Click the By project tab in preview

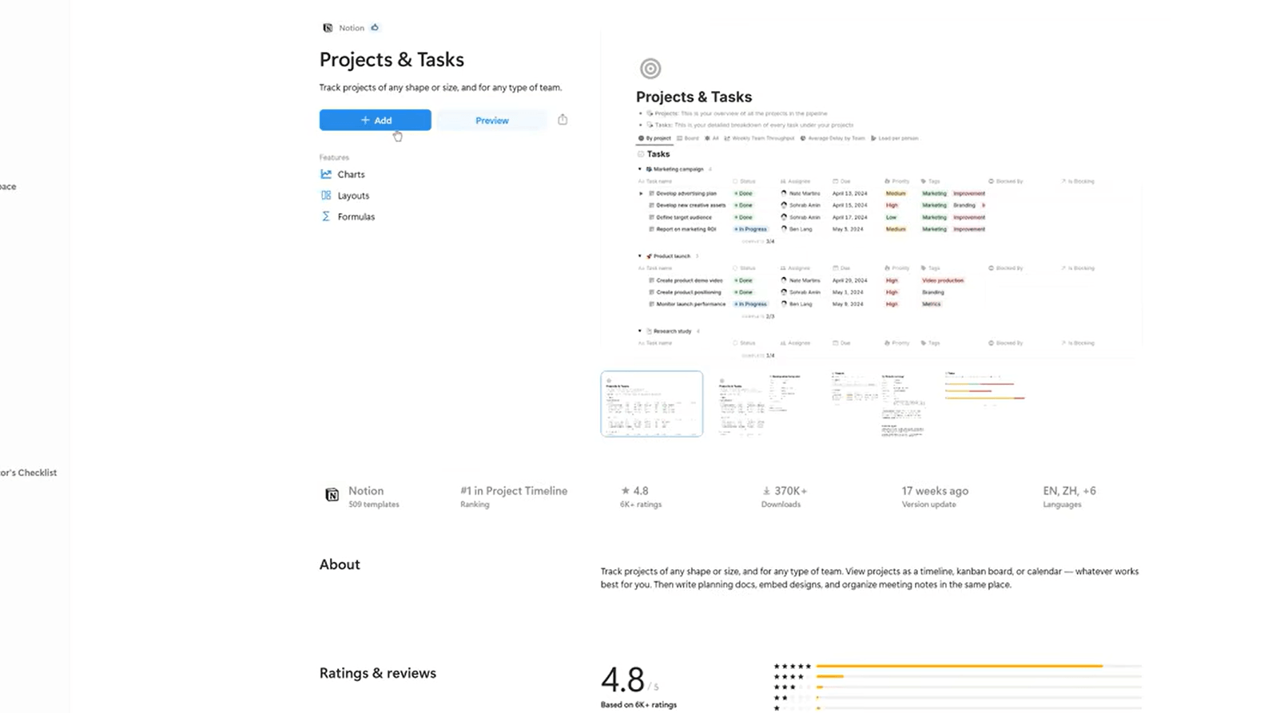[654, 138]
